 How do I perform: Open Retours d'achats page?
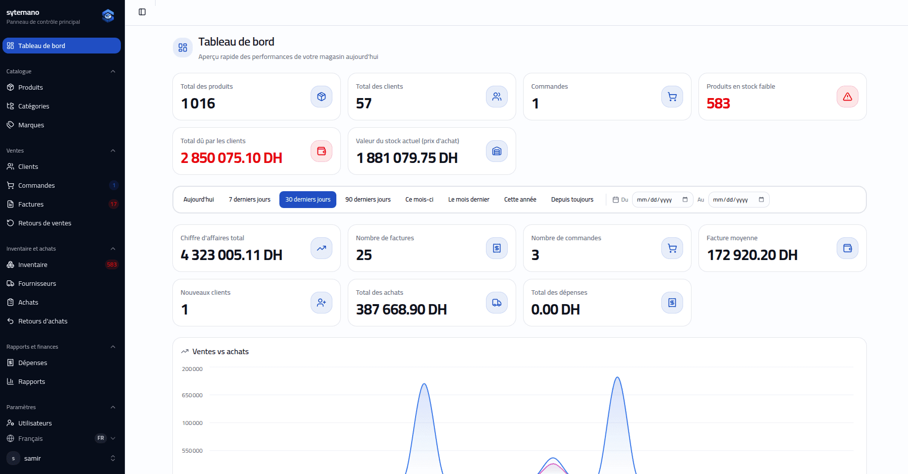(x=61, y=321)
